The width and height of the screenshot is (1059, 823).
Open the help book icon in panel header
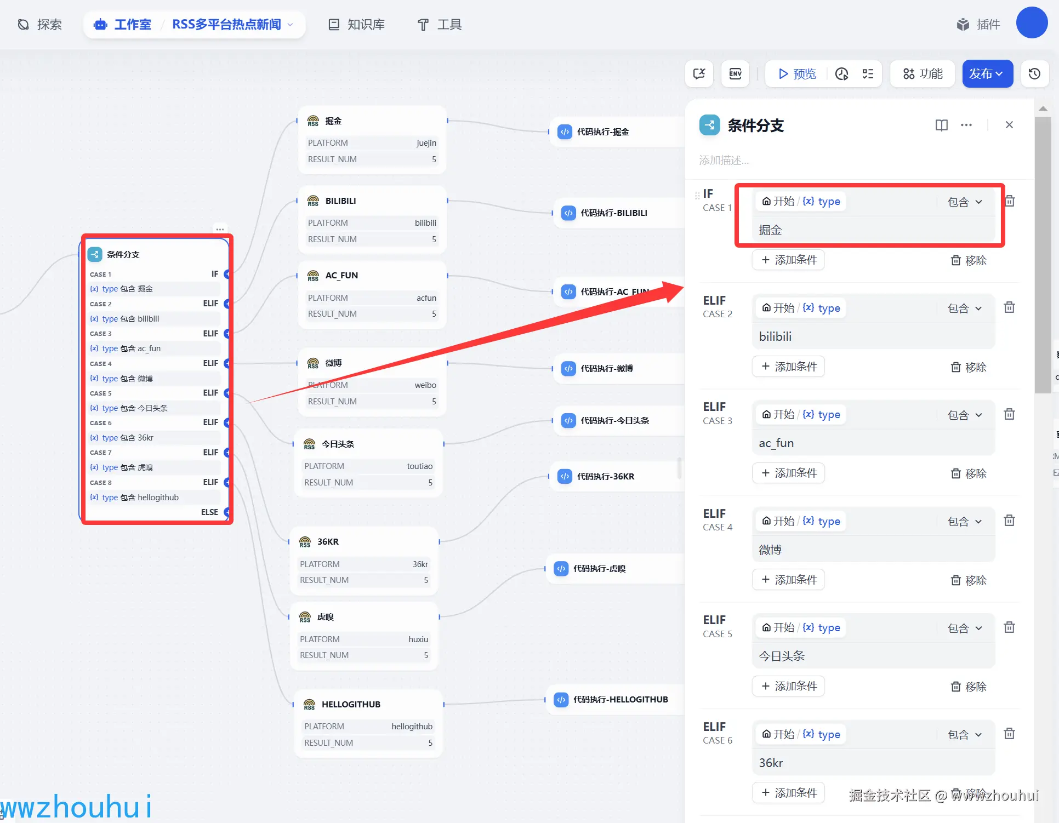941,125
